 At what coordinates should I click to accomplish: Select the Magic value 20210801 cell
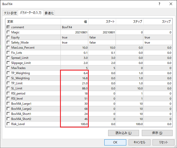click(x=74, y=32)
